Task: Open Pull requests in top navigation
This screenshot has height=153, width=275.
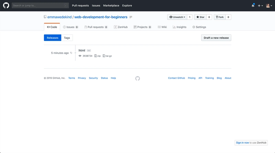Action: tap(80, 6)
